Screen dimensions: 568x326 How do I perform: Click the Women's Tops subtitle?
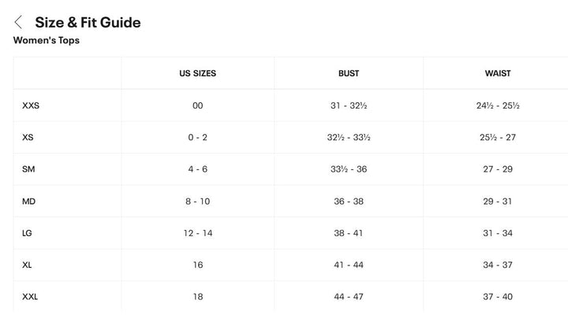(47, 40)
